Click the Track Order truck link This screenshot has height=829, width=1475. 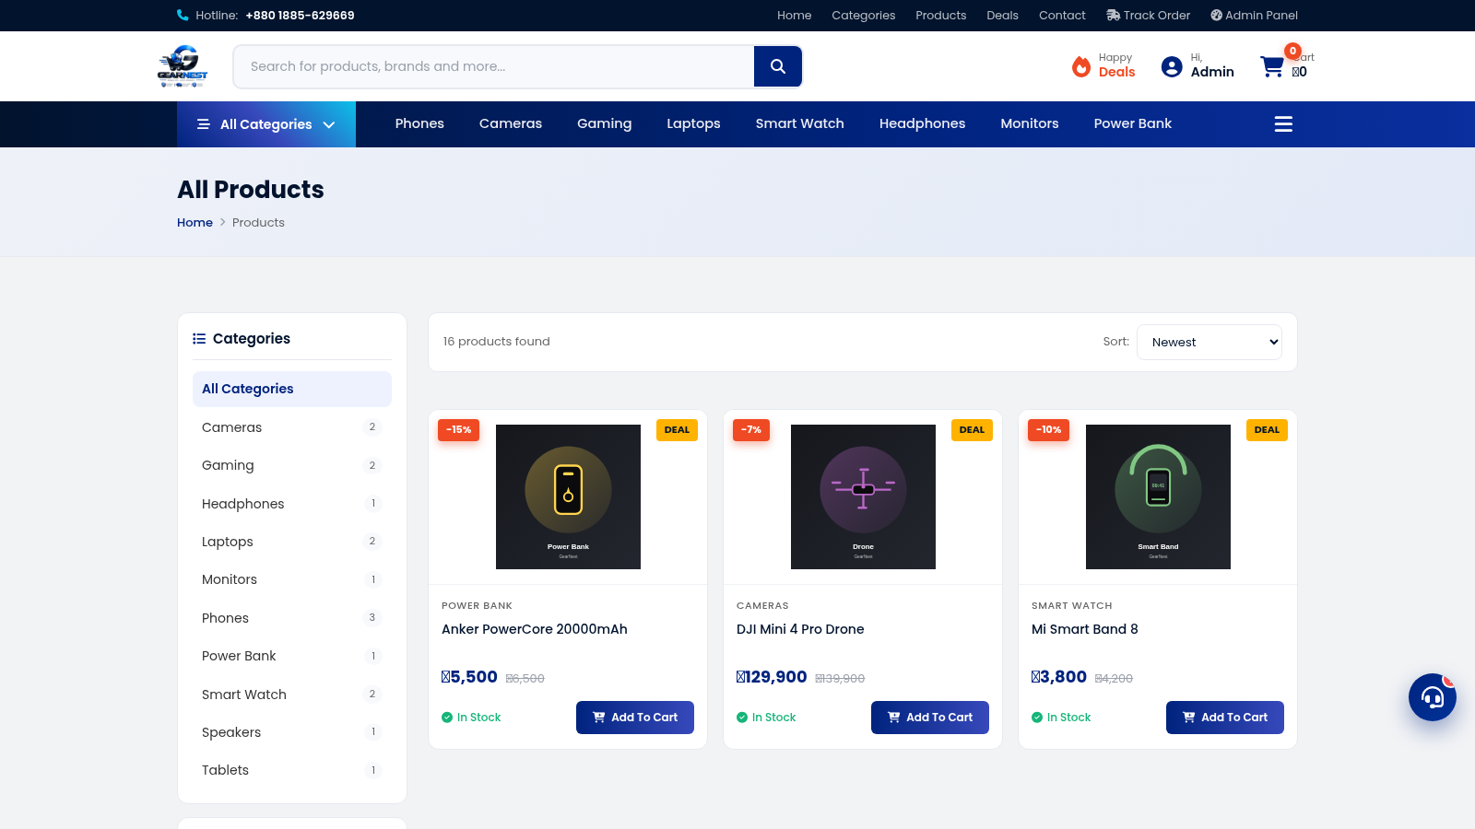click(x=1149, y=16)
